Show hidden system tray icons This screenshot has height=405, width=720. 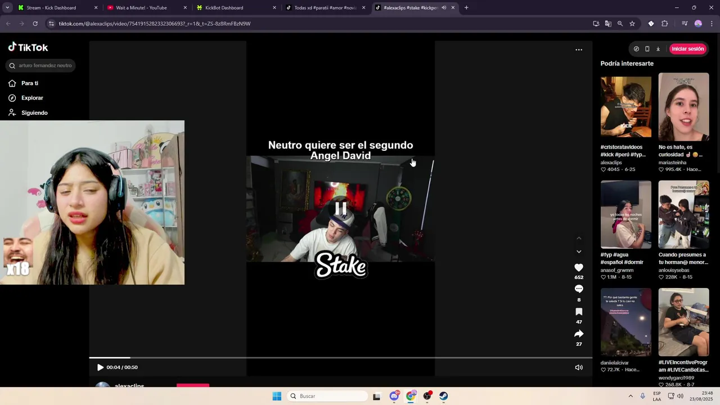pyautogui.click(x=631, y=396)
